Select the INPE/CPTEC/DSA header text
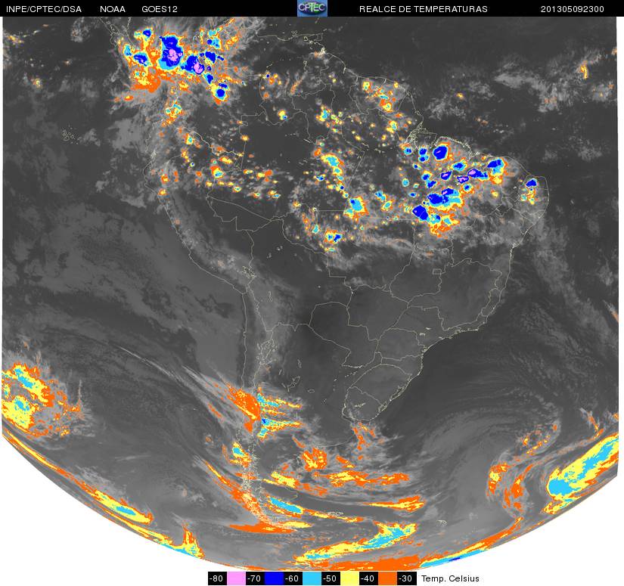 tap(44, 9)
